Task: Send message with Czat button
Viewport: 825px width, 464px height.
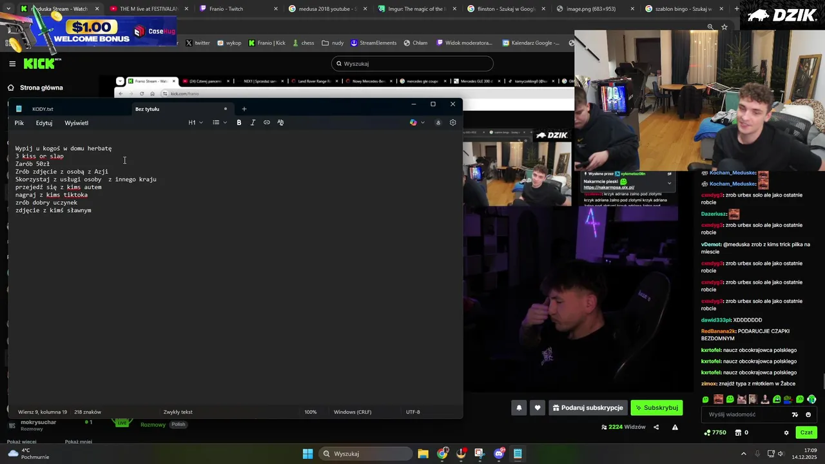Action: [x=806, y=432]
